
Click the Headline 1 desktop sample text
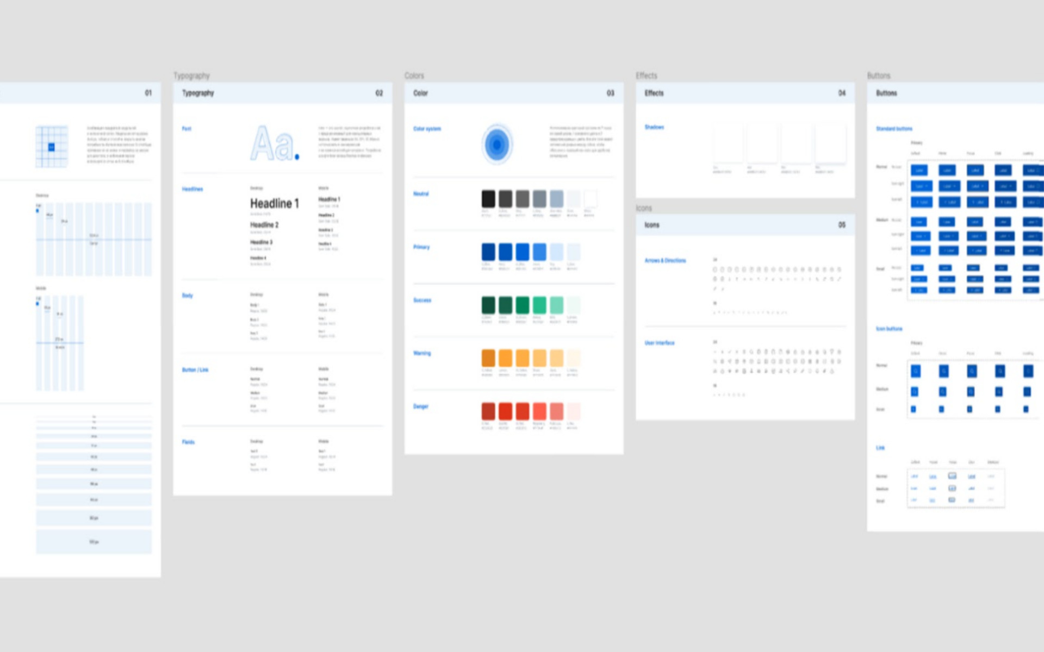[275, 204]
